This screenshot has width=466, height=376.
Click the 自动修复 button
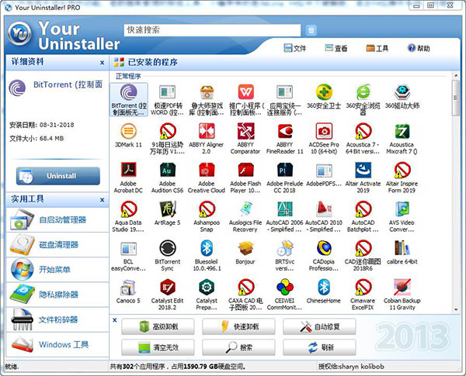point(319,326)
